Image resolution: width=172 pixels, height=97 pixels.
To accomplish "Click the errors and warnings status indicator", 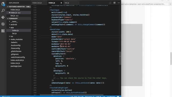I will coord(6,96).
